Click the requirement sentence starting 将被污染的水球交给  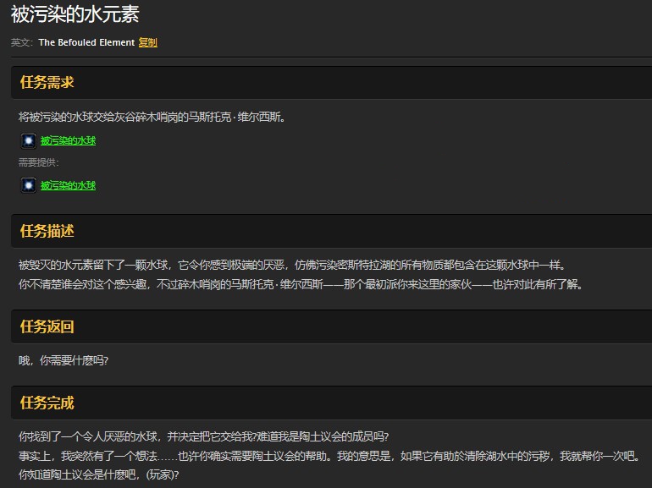(x=152, y=117)
